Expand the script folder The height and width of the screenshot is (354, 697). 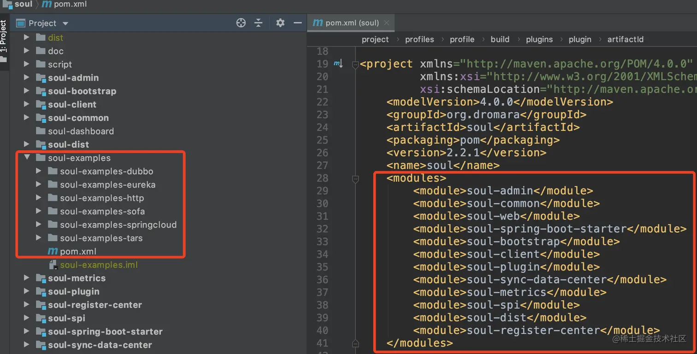click(x=27, y=65)
